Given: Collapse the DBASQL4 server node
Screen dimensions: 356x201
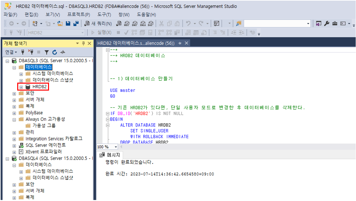Looking at the screenshot, I should click(x=7, y=159).
